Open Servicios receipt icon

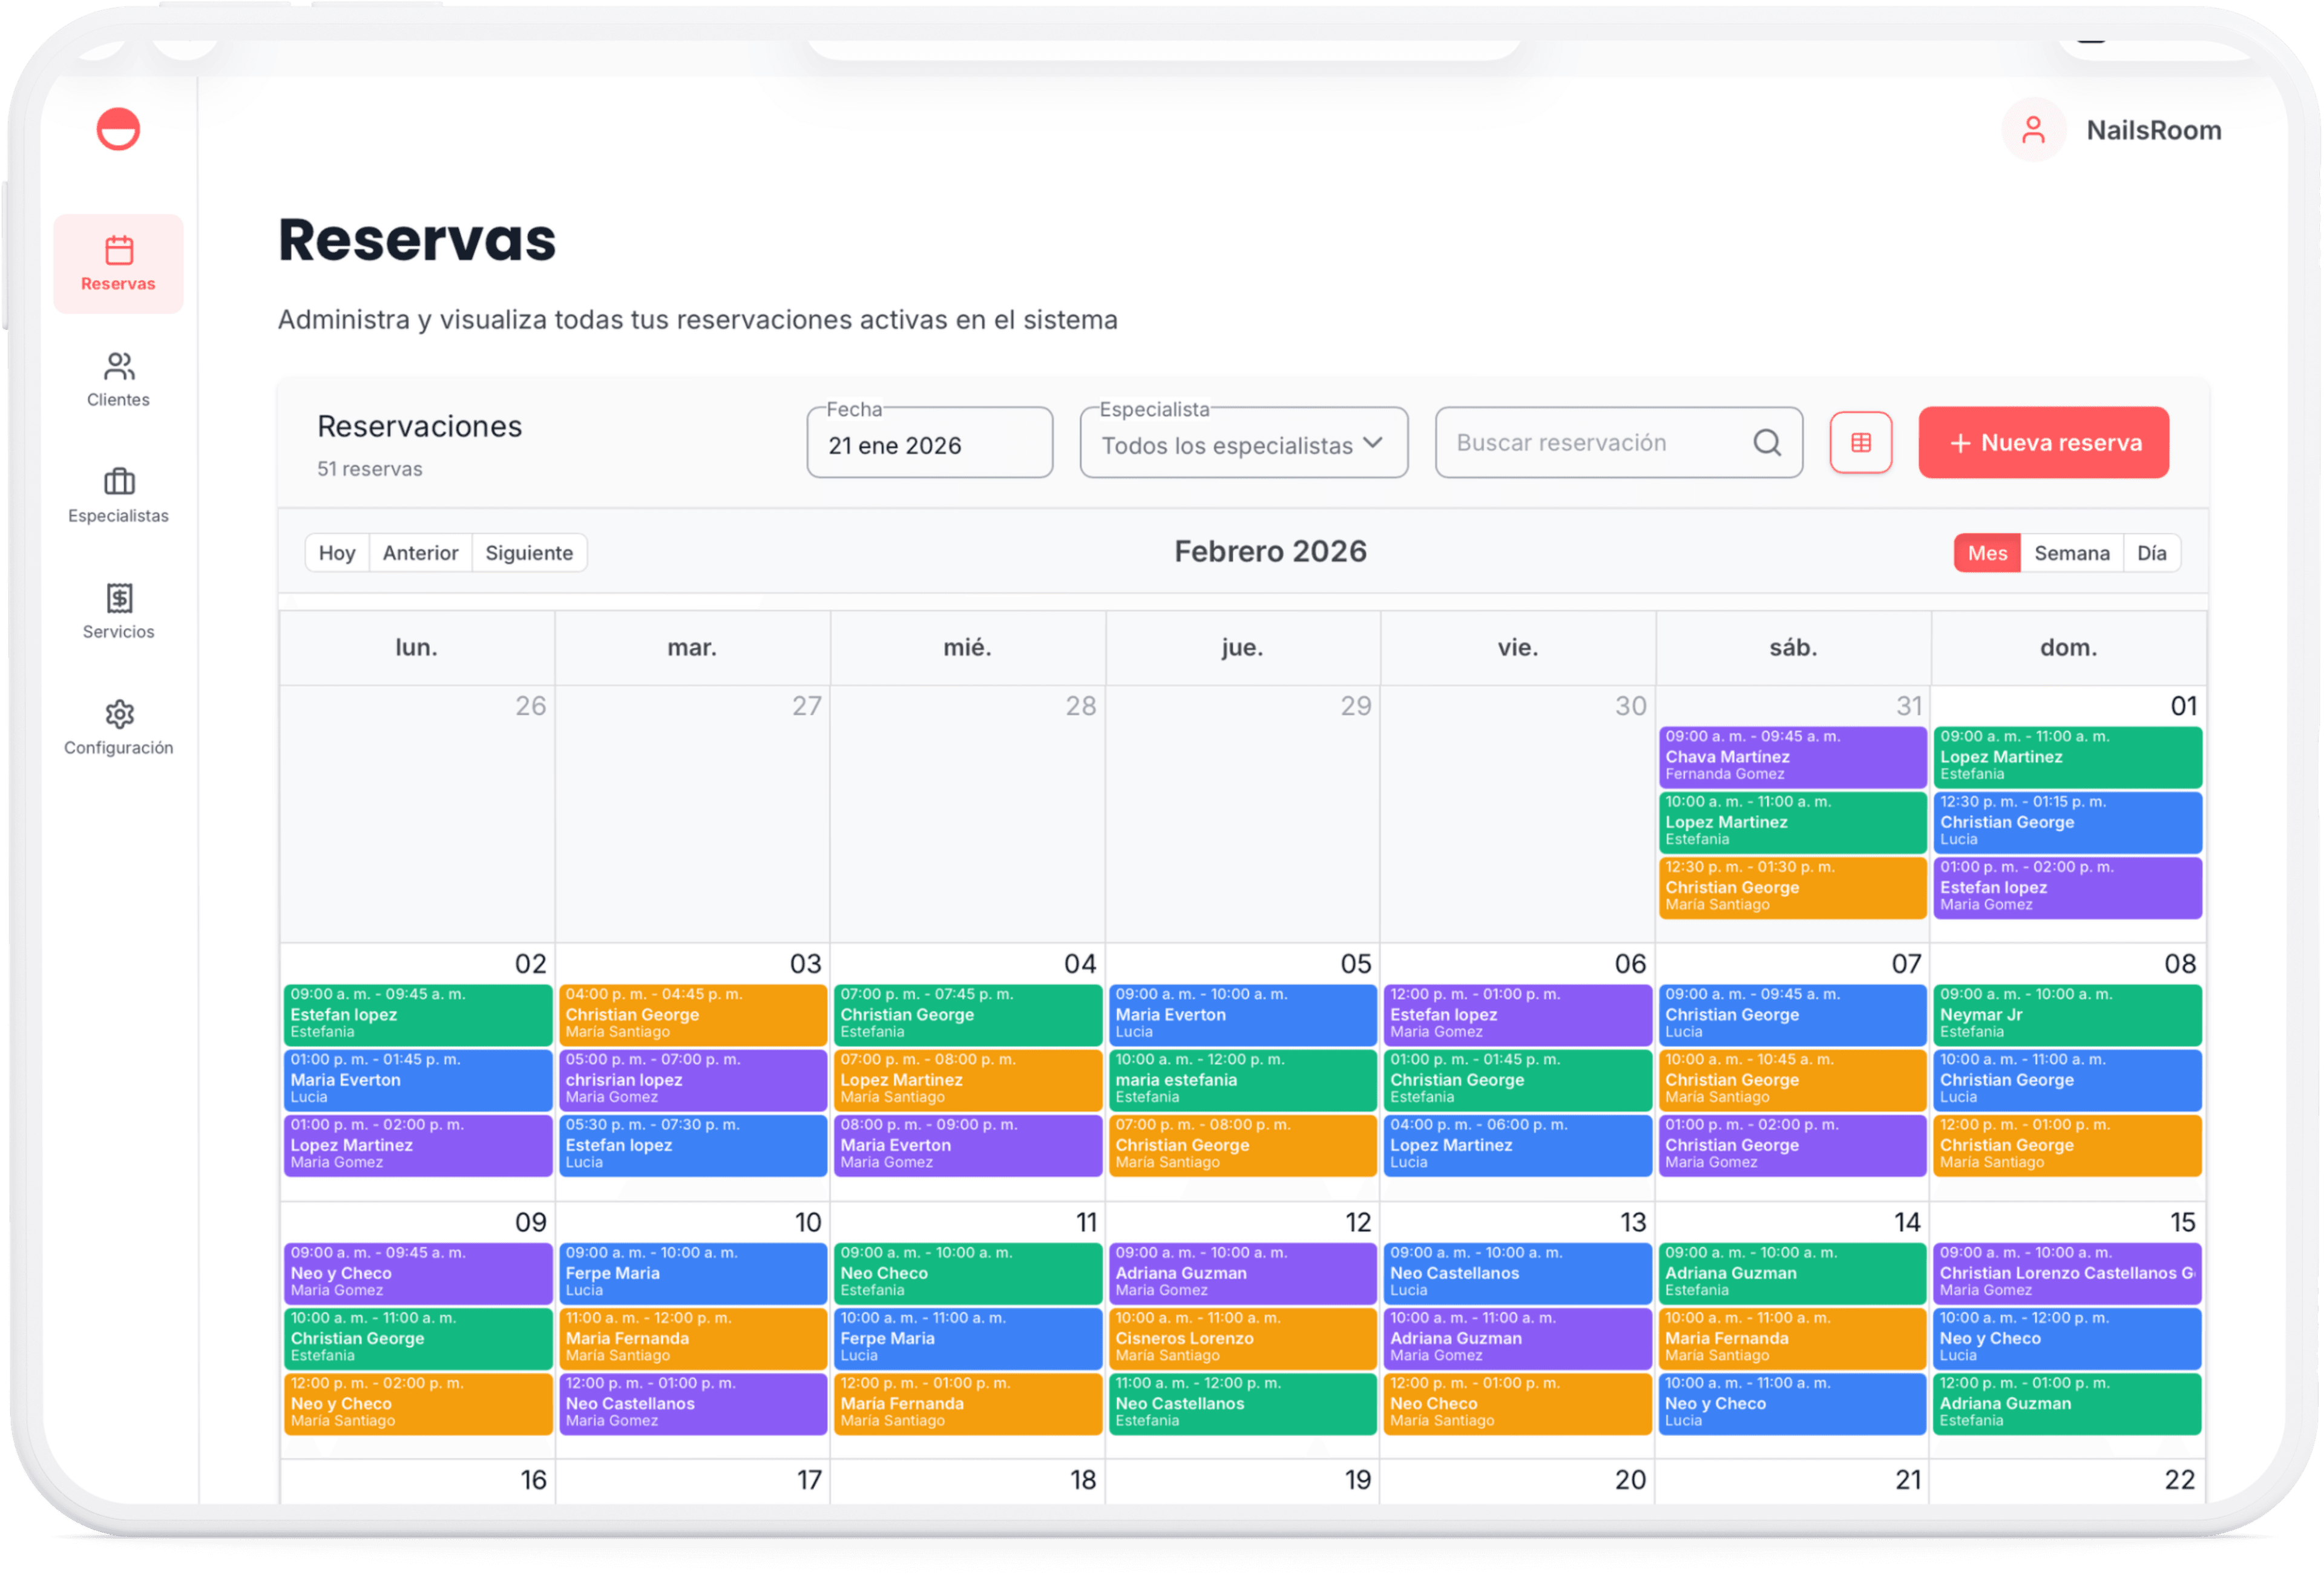coord(118,598)
